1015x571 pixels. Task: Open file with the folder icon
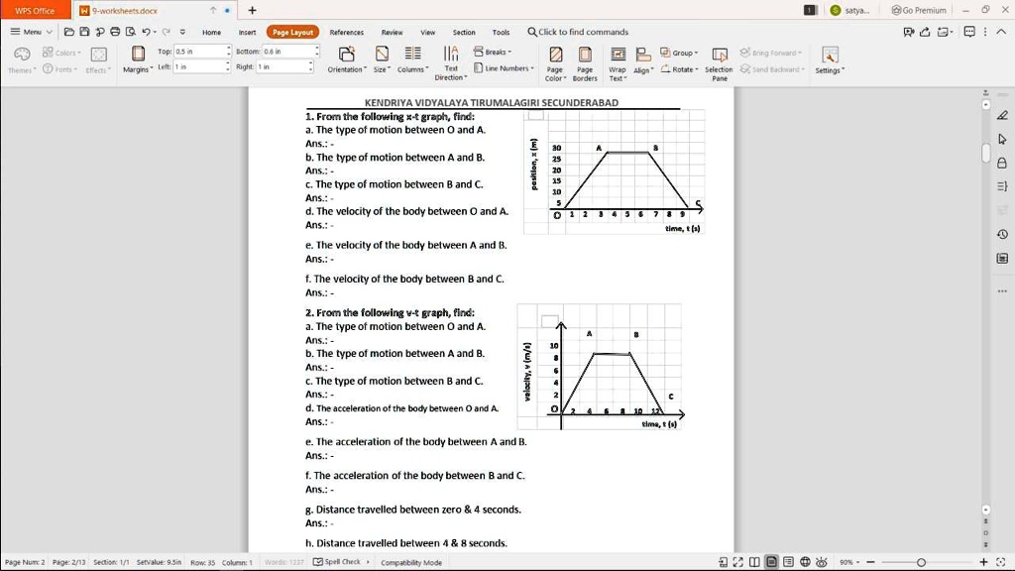69,32
